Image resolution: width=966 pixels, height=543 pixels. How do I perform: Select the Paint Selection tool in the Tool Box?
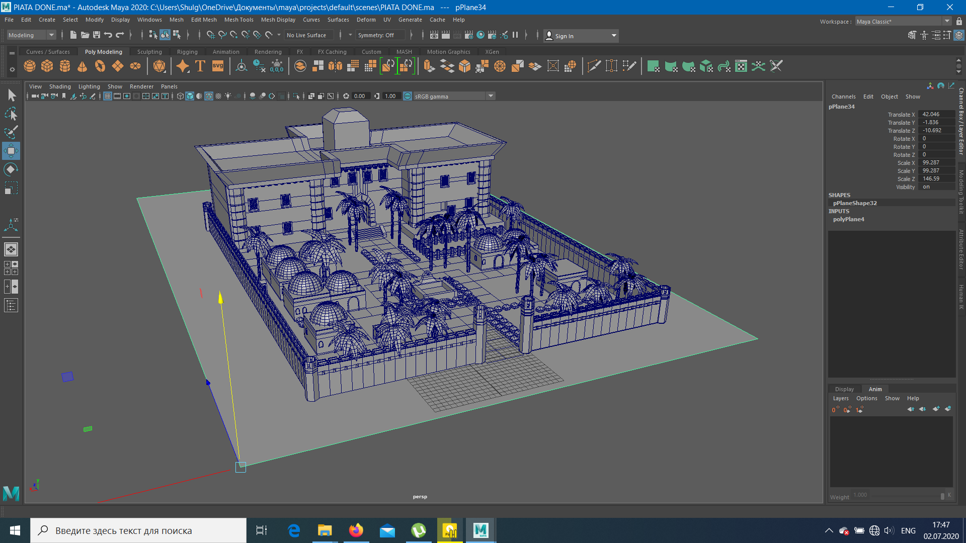(x=11, y=132)
